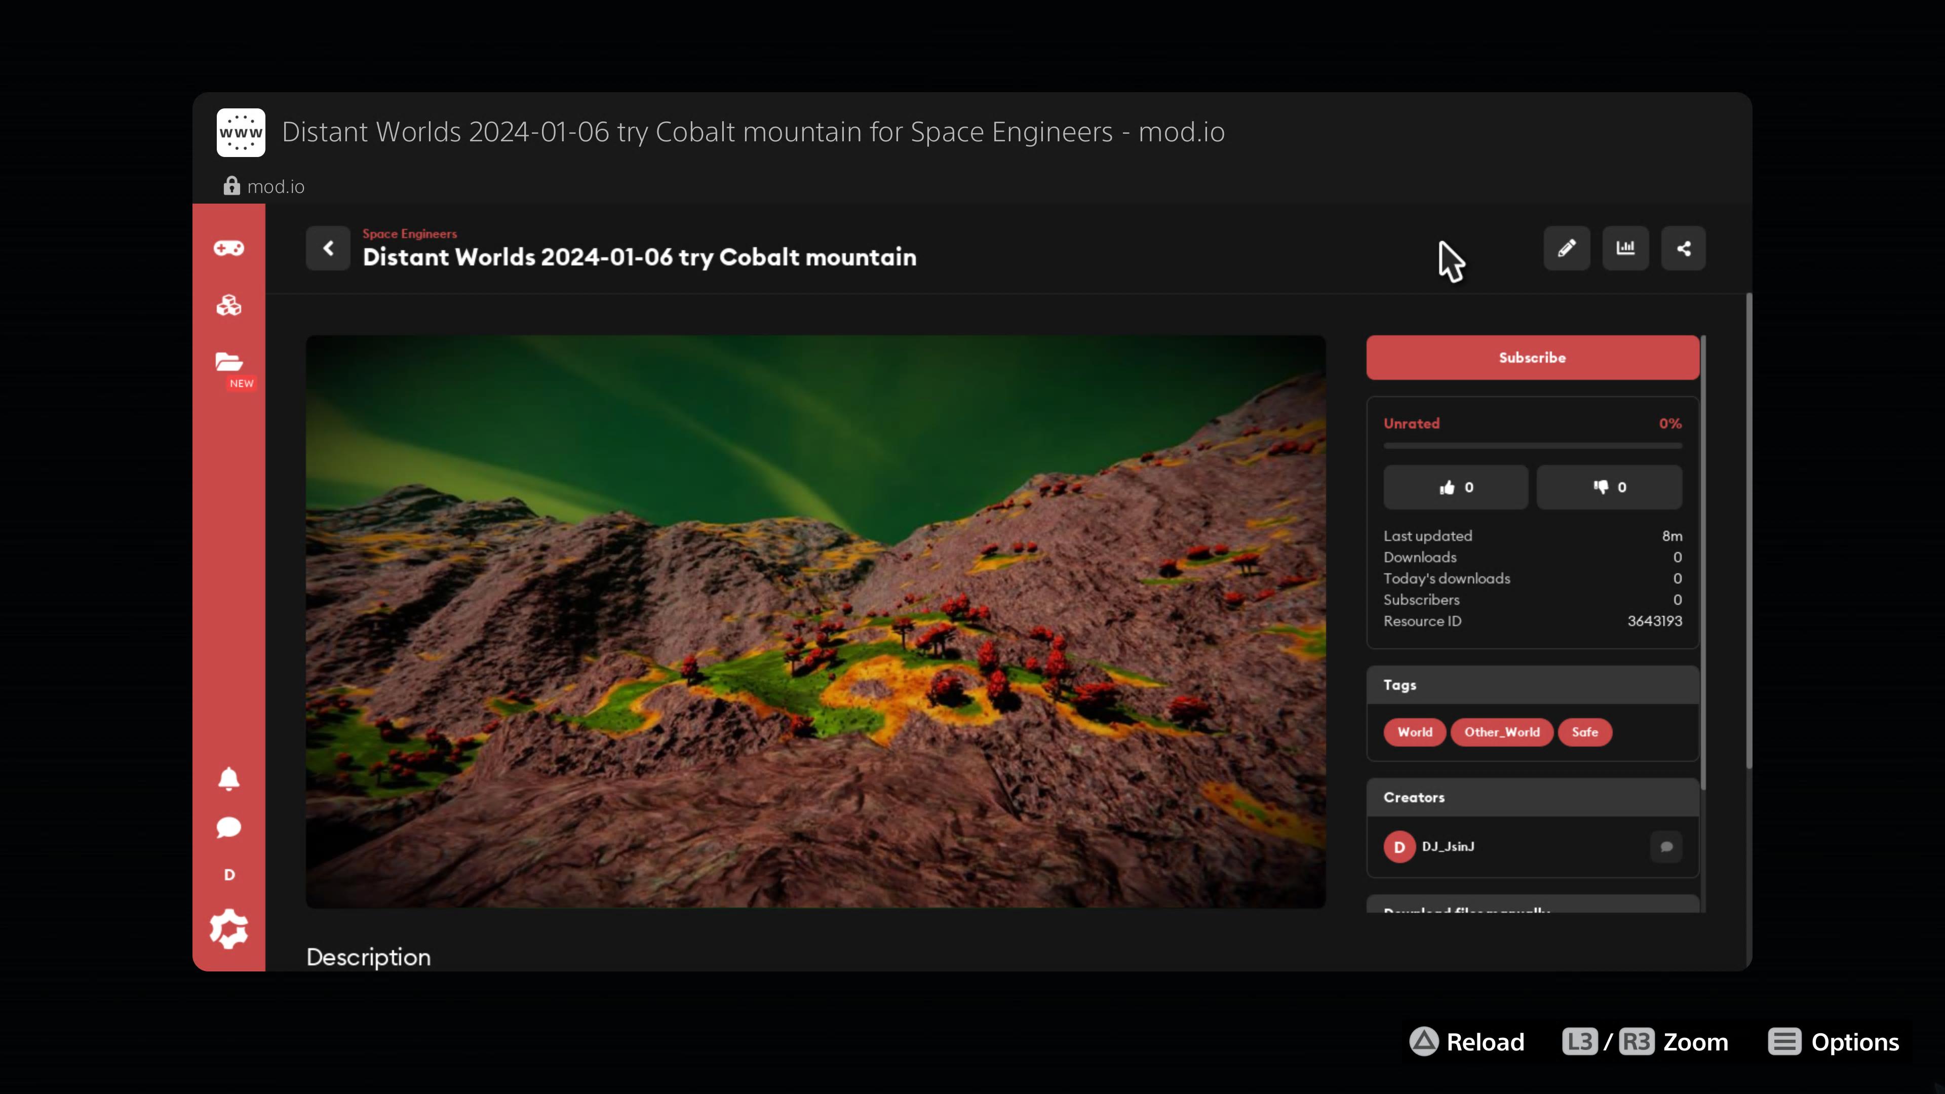Open the chat bubble messages icon
Viewport: 1945px width, 1094px height.
[229, 828]
